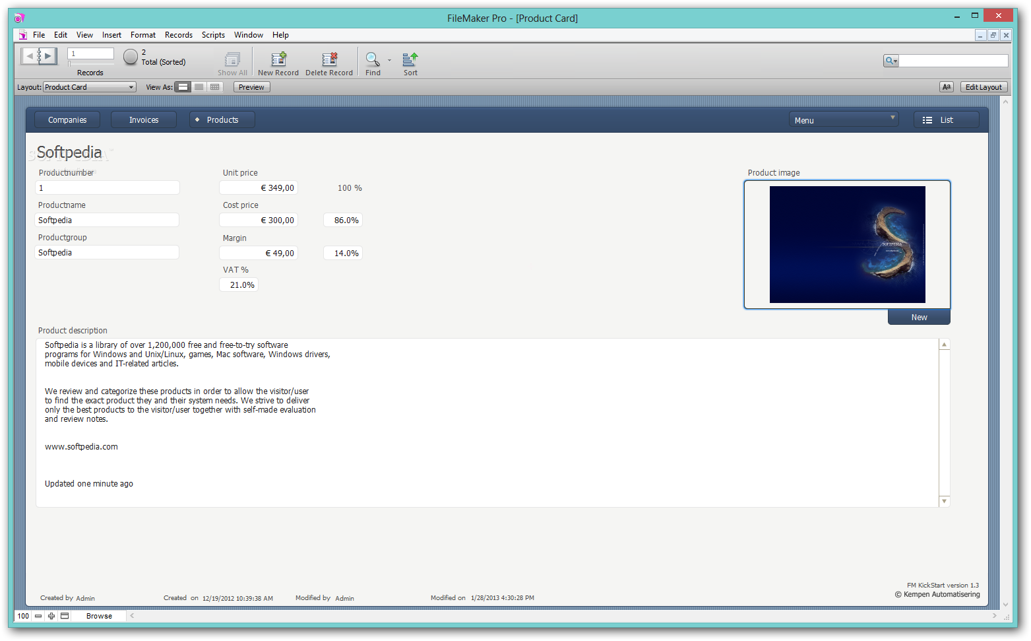Click the record number input box
The height and width of the screenshot is (641, 1031).
point(91,53)
